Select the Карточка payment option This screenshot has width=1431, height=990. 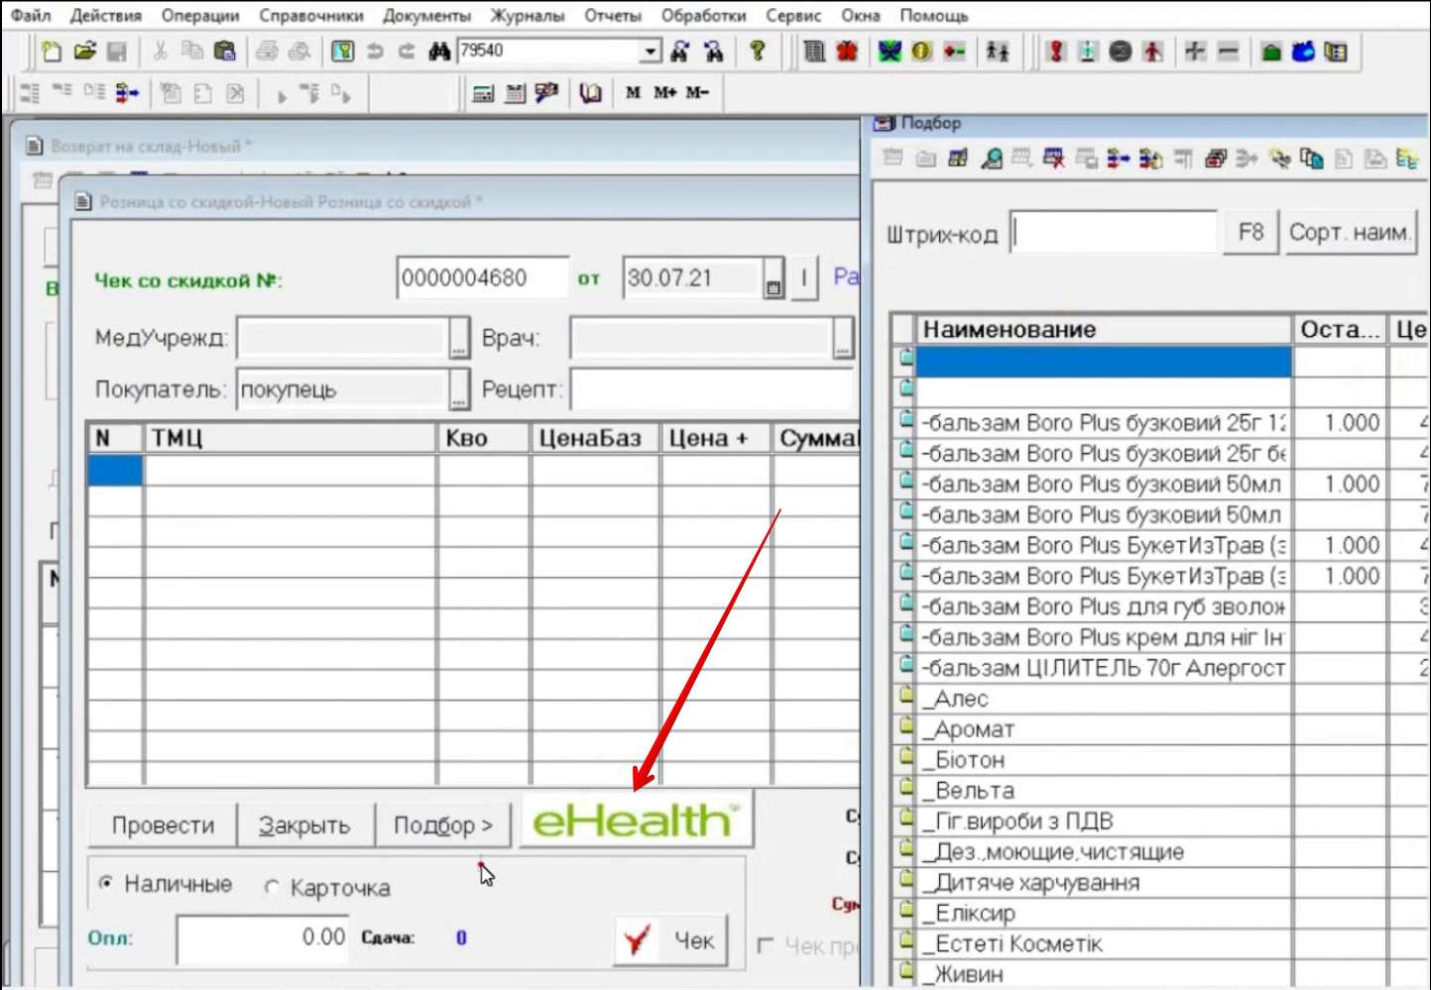point(272,888)
